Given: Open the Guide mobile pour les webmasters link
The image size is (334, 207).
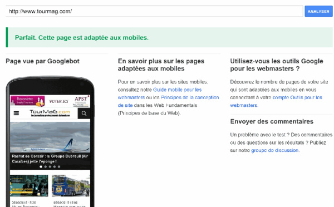Looking at the screenshot, I should [160, 93].
